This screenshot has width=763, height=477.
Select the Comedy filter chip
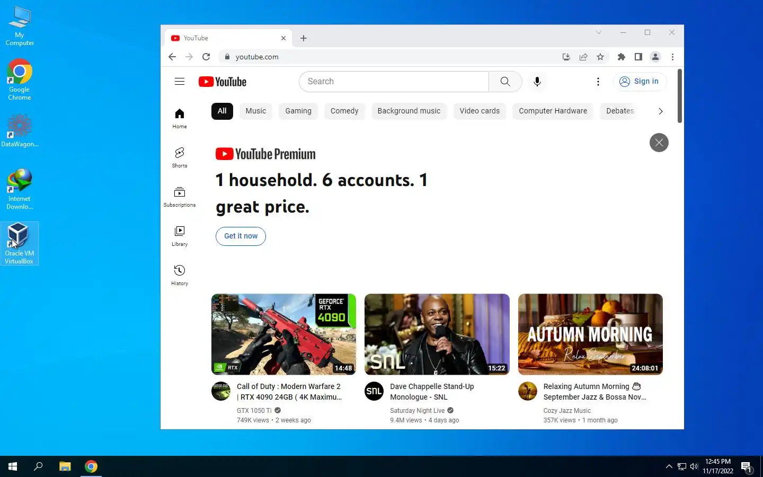tap(344, 111)
